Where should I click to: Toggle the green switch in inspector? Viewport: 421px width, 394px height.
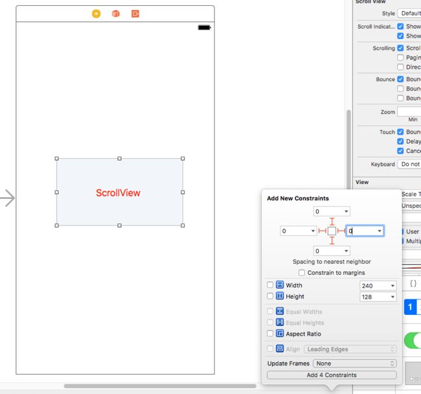tap(413, 341)
